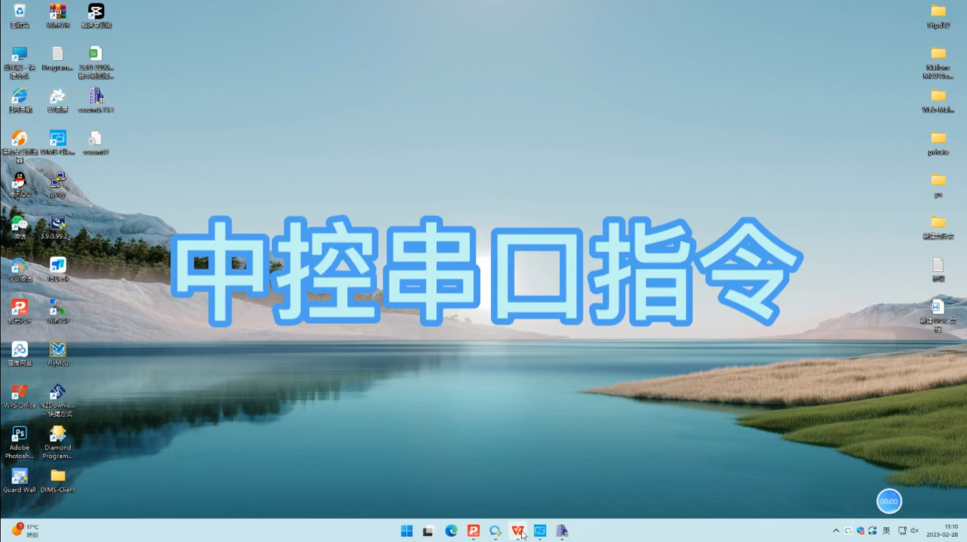The width and height of the screenshot is (967, 542).
Task: Switch the 英 input method indicator
Action: [x=886, y=531]
